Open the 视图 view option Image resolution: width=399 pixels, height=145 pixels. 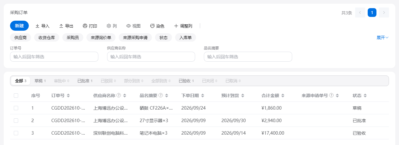[133, 26]
